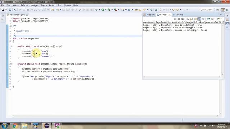Click the Coverage launch icon
230x129 pixels.
(x=109, y=10)
